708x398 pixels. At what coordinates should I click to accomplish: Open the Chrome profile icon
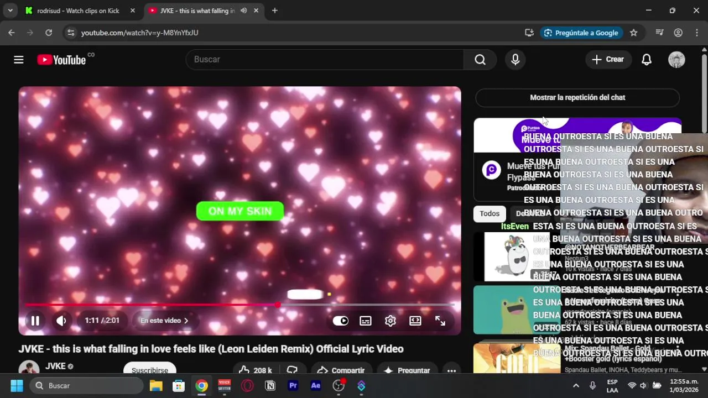678,33
